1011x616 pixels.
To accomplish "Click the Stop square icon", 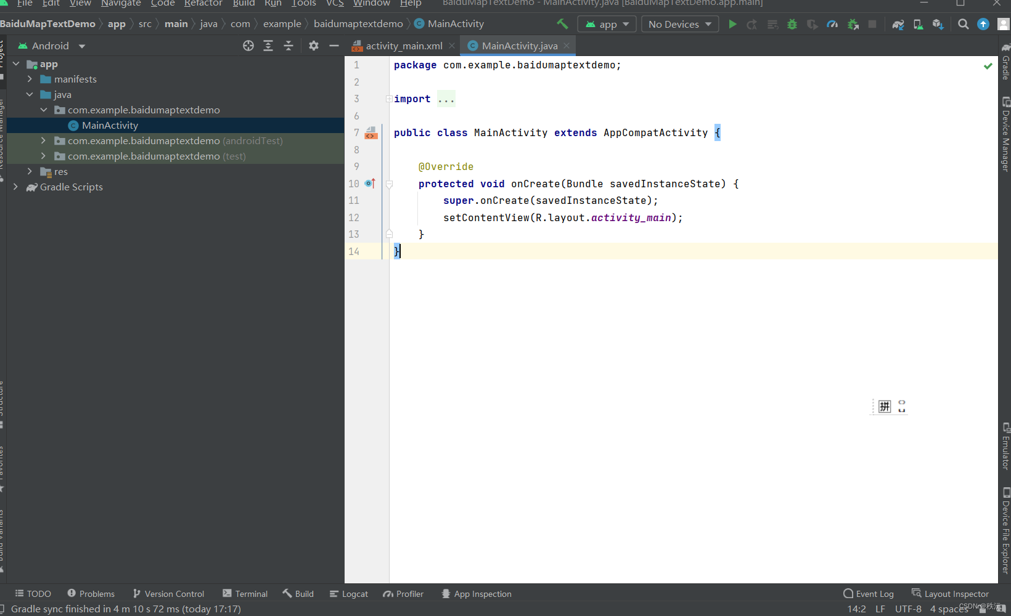I will pyautogui.click(x=872, y=24).
